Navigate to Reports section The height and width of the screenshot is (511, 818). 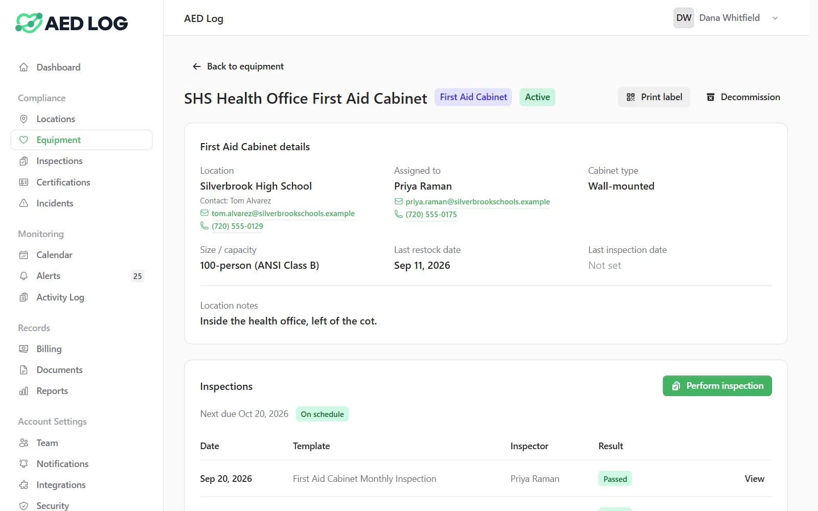pos(81,391)
